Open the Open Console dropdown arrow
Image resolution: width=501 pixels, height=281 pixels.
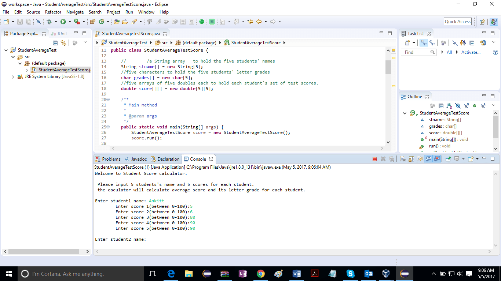point(478,159)
